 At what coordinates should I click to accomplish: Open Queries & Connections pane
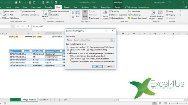(59, 11)
